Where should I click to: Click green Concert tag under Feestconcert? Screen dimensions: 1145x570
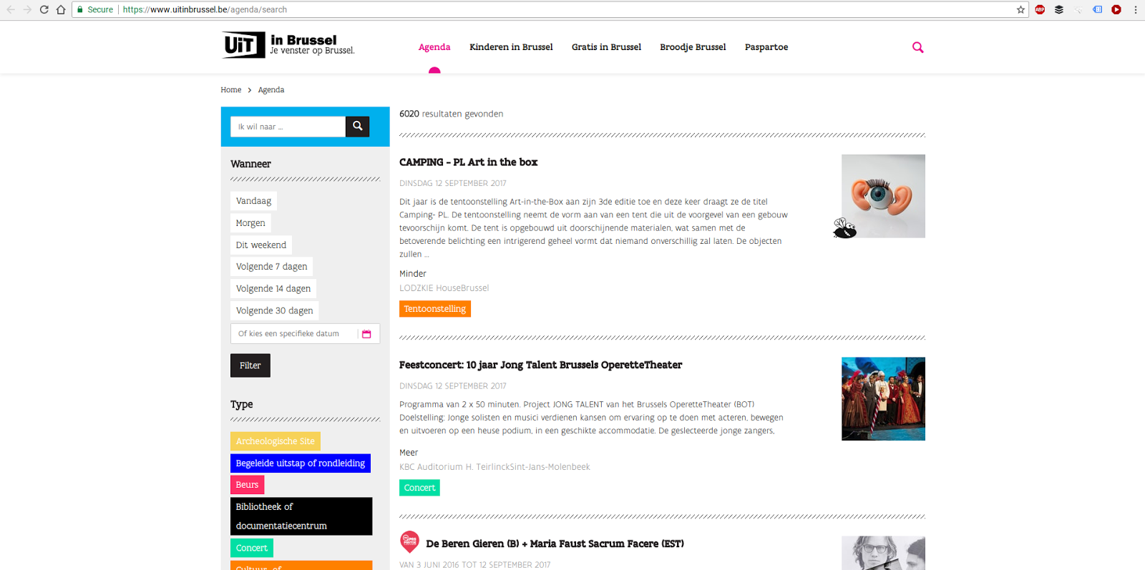tap(419, 488)
